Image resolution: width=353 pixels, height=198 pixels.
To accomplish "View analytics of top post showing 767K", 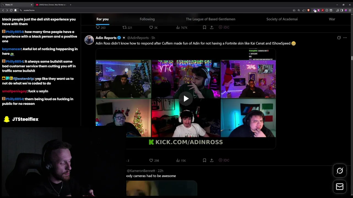I will click(x=181, y=28).
